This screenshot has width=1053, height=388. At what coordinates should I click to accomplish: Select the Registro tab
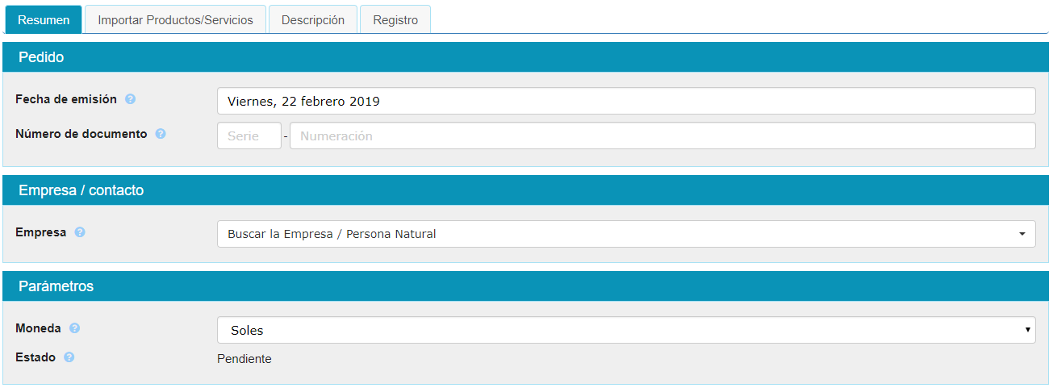(x=395, y=20)
